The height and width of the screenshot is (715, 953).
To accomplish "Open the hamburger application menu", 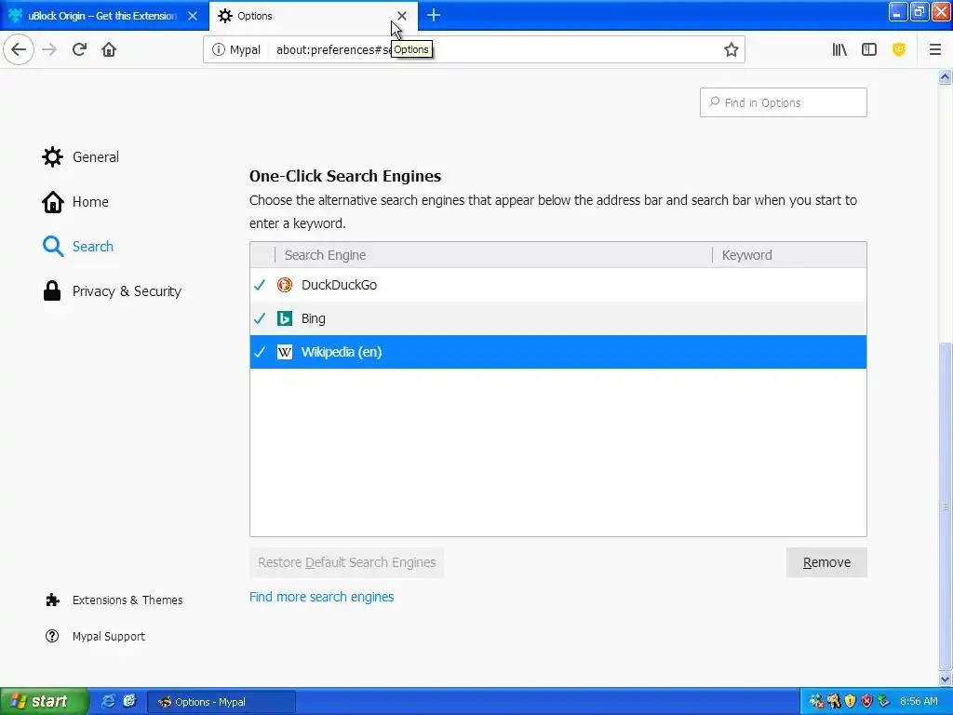I will [x=934, y=50].
